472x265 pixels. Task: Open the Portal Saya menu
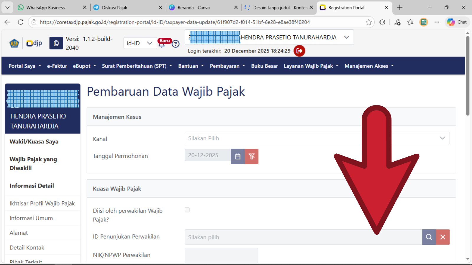pyautogui.click(x=25, y=66)
